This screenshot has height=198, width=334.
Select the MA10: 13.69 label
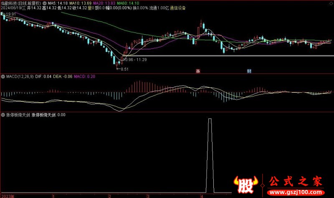[x=80, y=3]
